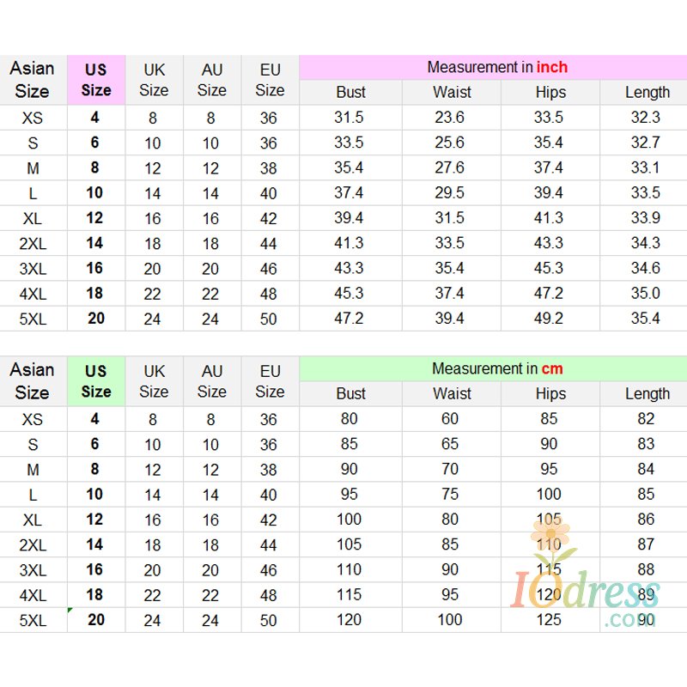
Task: Click the small green triangle beside 5XL
Action: [x=70, y=611]
